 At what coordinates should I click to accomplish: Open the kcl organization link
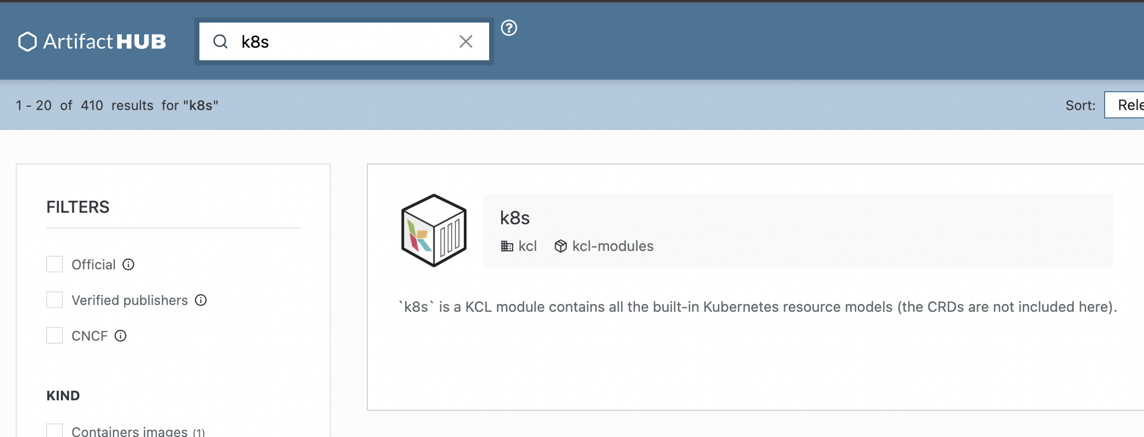click(x=527, y=246)
